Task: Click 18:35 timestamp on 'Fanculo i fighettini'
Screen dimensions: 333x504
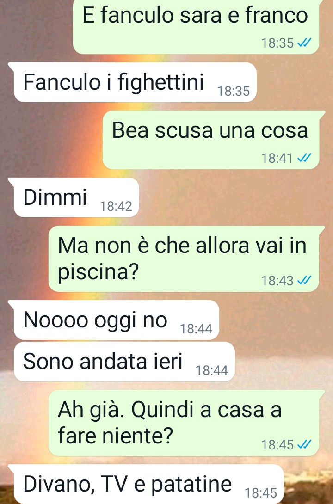Action: point(234,91)
